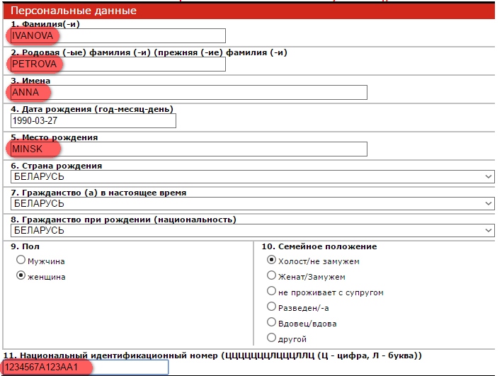Click the place of birth field MINSK
This screenshot has width=502, height=376.
point(189,149)
